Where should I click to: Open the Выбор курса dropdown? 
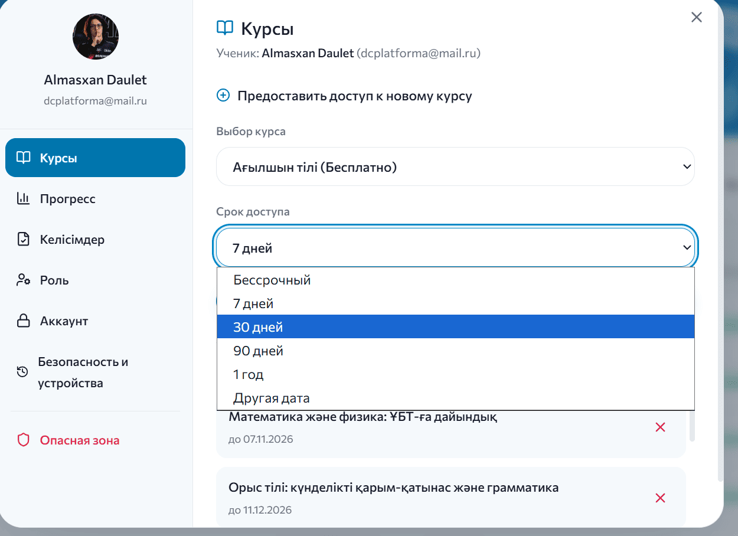coord(455,166)
